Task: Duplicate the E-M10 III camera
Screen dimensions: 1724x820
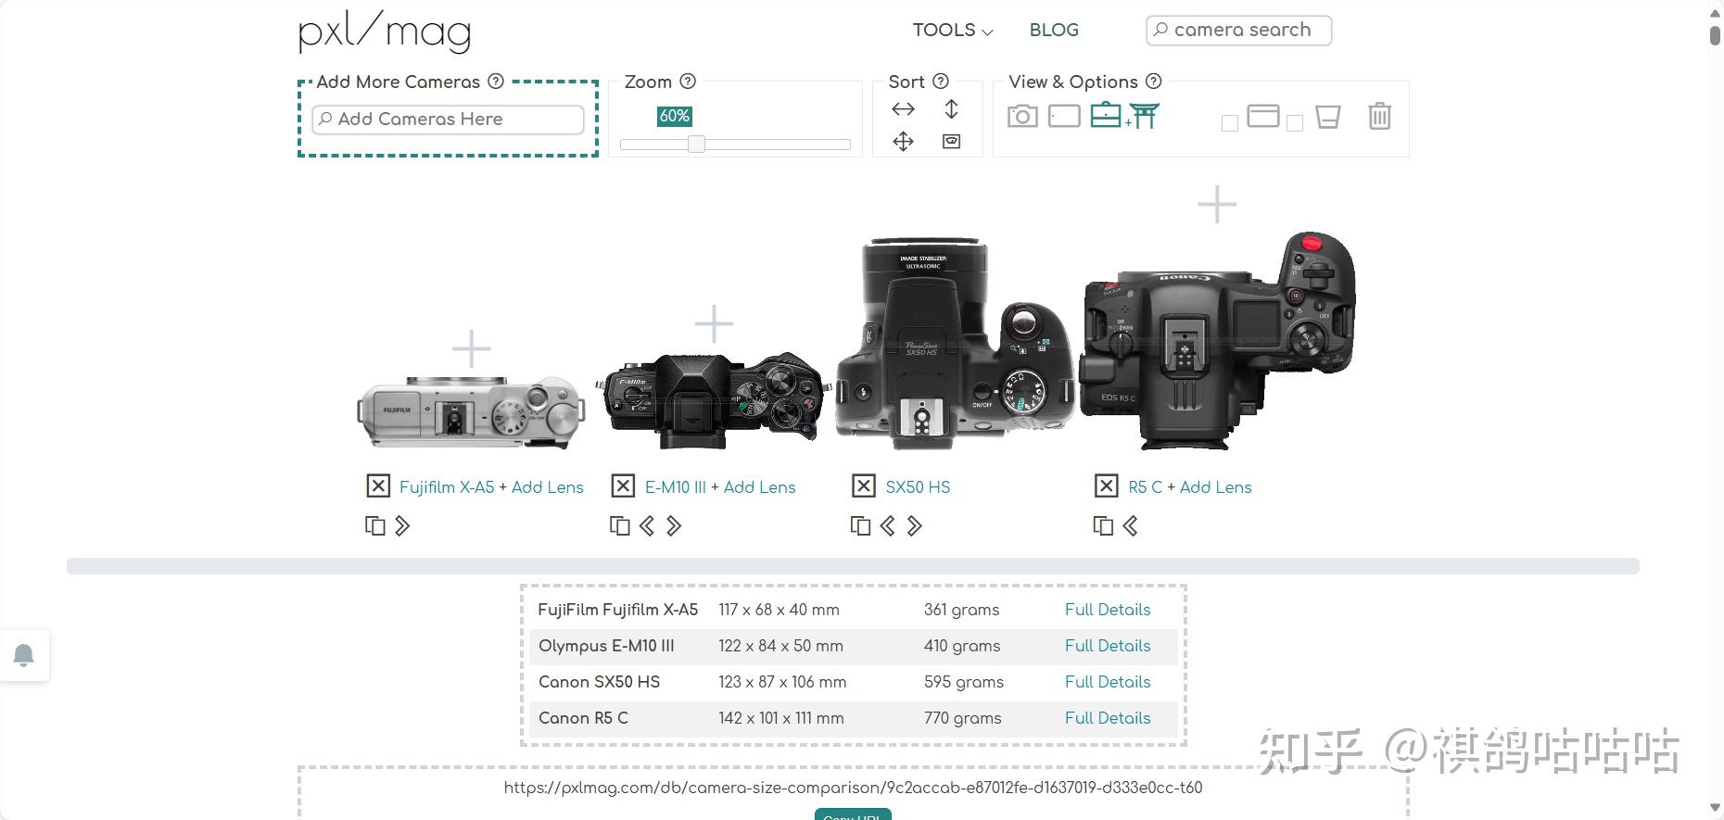Action: click(619, 526)
